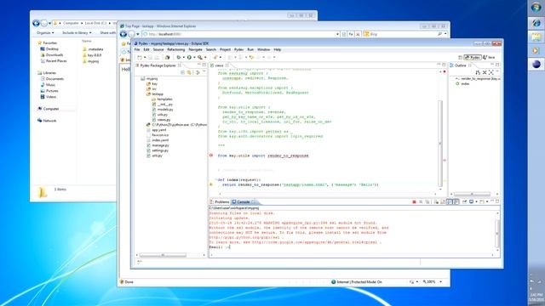Click the red Terminate console icon
Viewport: 545px width, 306px height.
pos(414,202)
